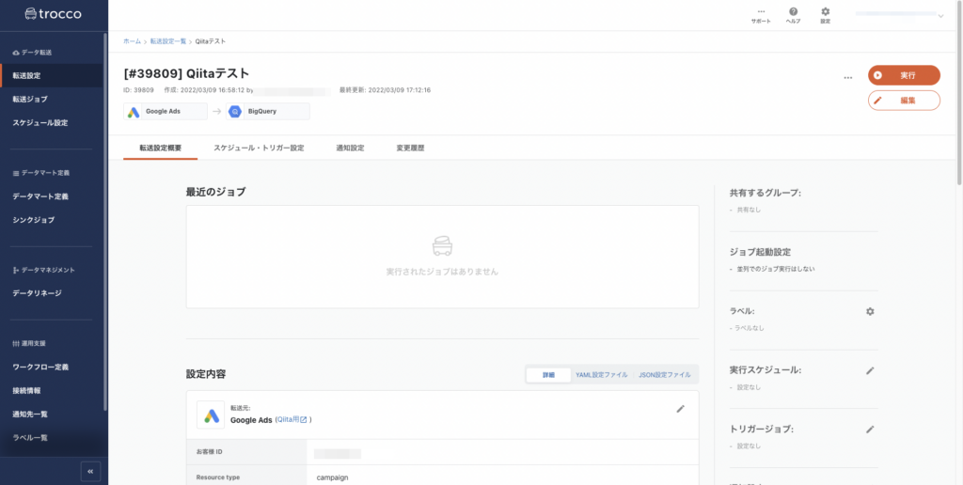Open the スケジュール・トリガー設定 tab
The height and width of the screenshot is (485, 963).
pyautogui.click(x=259, y=149)
